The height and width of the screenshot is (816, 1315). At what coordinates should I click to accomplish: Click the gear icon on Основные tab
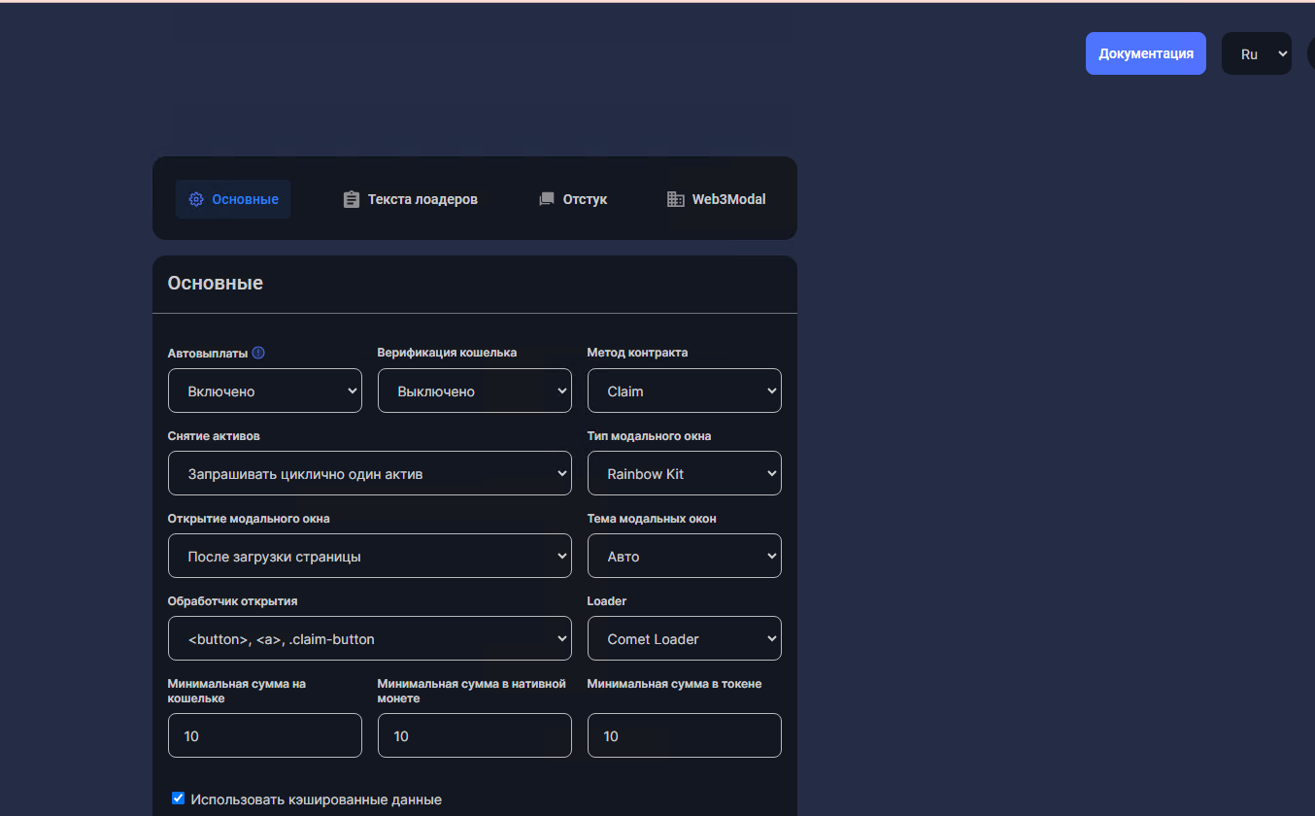[196, 199]
